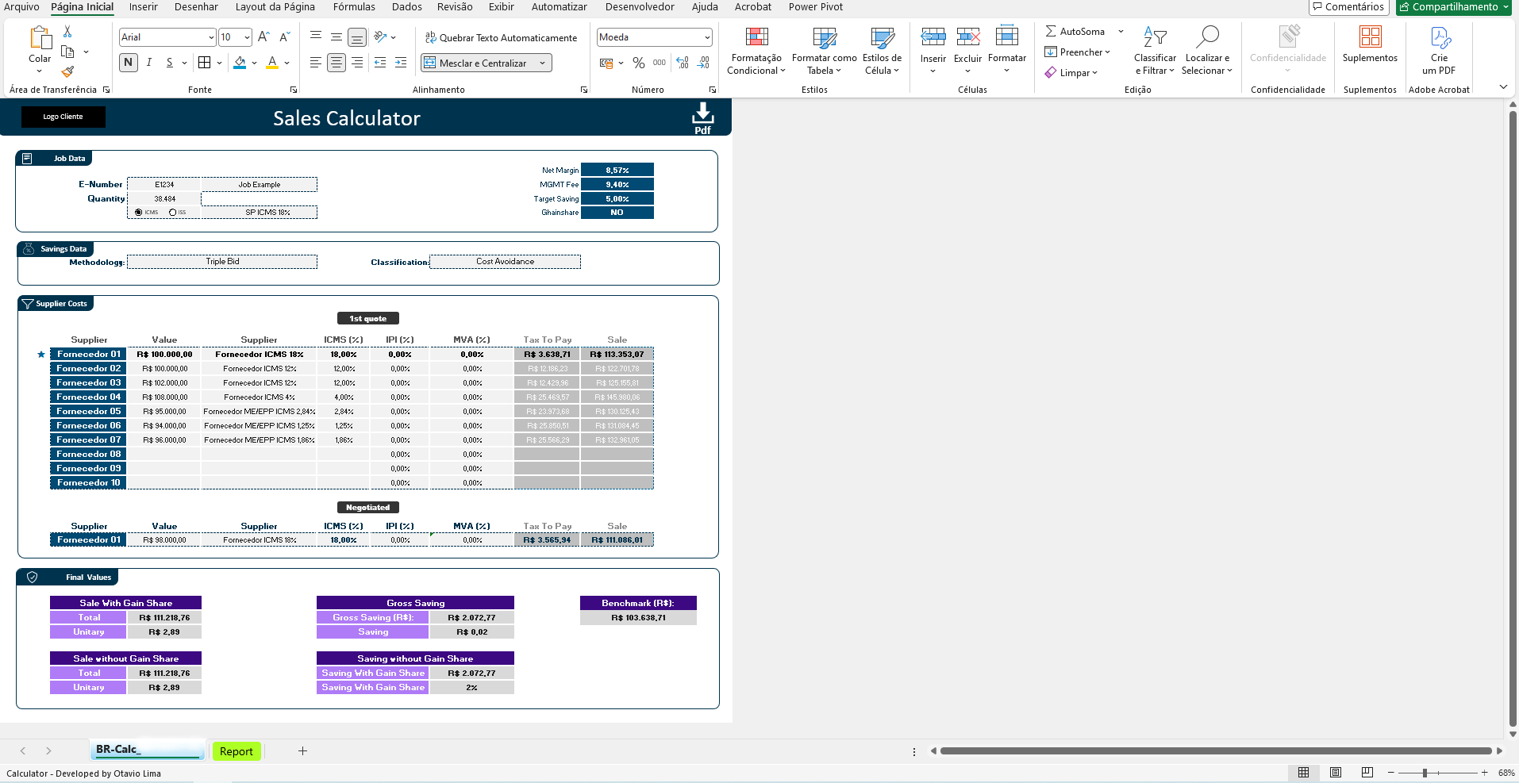Click the zoom slider handle
Screen dimensions: 1519x783
(1425, 773)
